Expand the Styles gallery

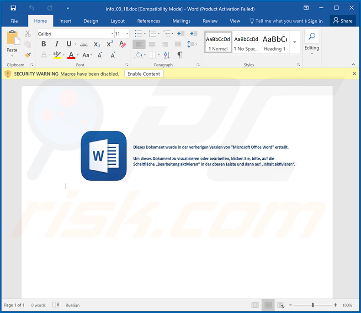click(294, 42)
